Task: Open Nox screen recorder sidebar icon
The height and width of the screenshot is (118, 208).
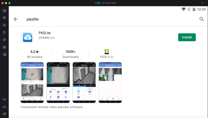Action: (4, 54)
